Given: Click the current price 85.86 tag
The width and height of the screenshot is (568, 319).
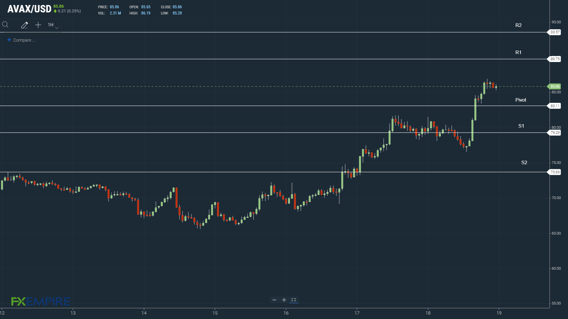Looking at the screenshot, I should 554,87.
